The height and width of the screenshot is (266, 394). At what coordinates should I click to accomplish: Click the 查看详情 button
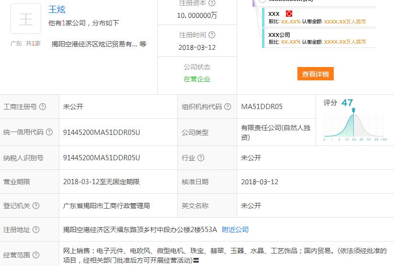[316, 74]
